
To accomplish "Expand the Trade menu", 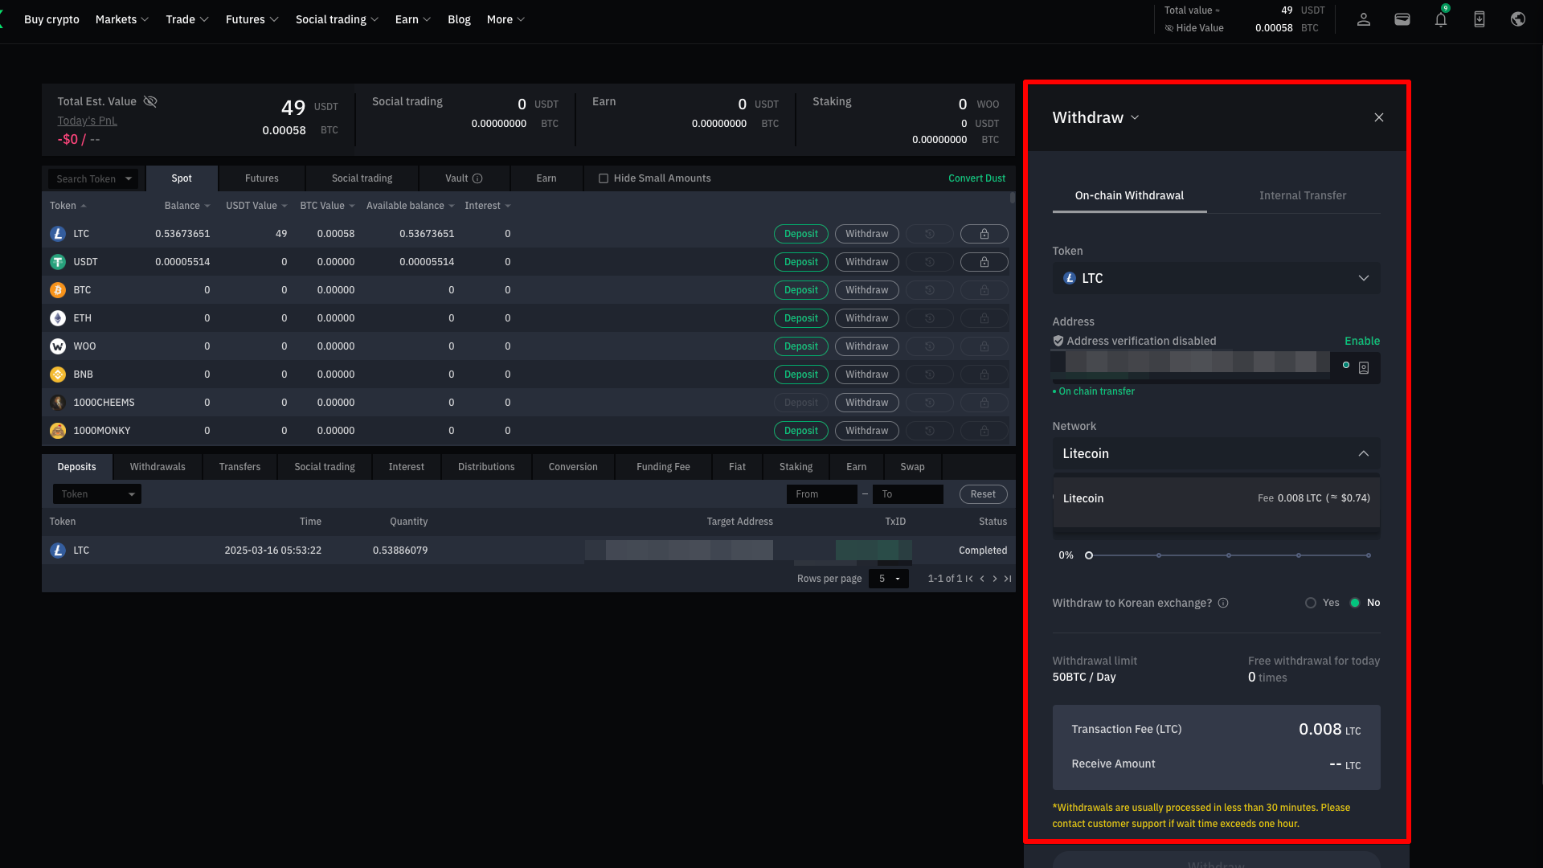I will pos(187,19).
